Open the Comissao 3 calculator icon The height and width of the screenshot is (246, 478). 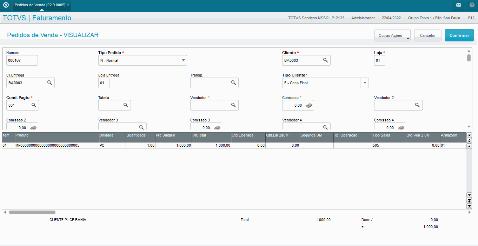point(217,127)
